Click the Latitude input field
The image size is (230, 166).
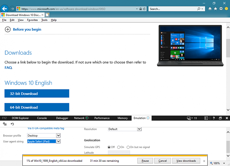pyautogui.click(x=119, y=152)
